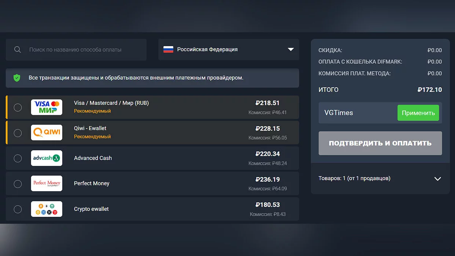Select the Qiwi - Ewallet radio button
Image resolution: width=455 pixels, height=256 pixels.
(18, 133)
